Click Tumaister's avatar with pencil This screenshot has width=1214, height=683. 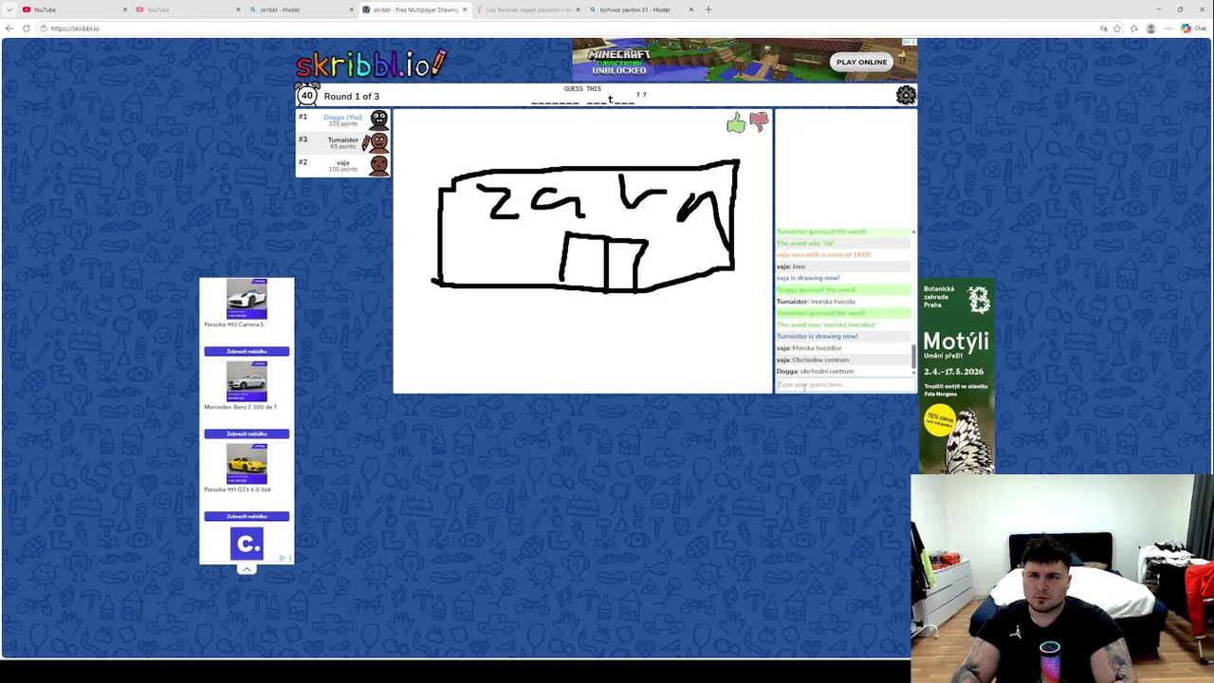point(376,142)
